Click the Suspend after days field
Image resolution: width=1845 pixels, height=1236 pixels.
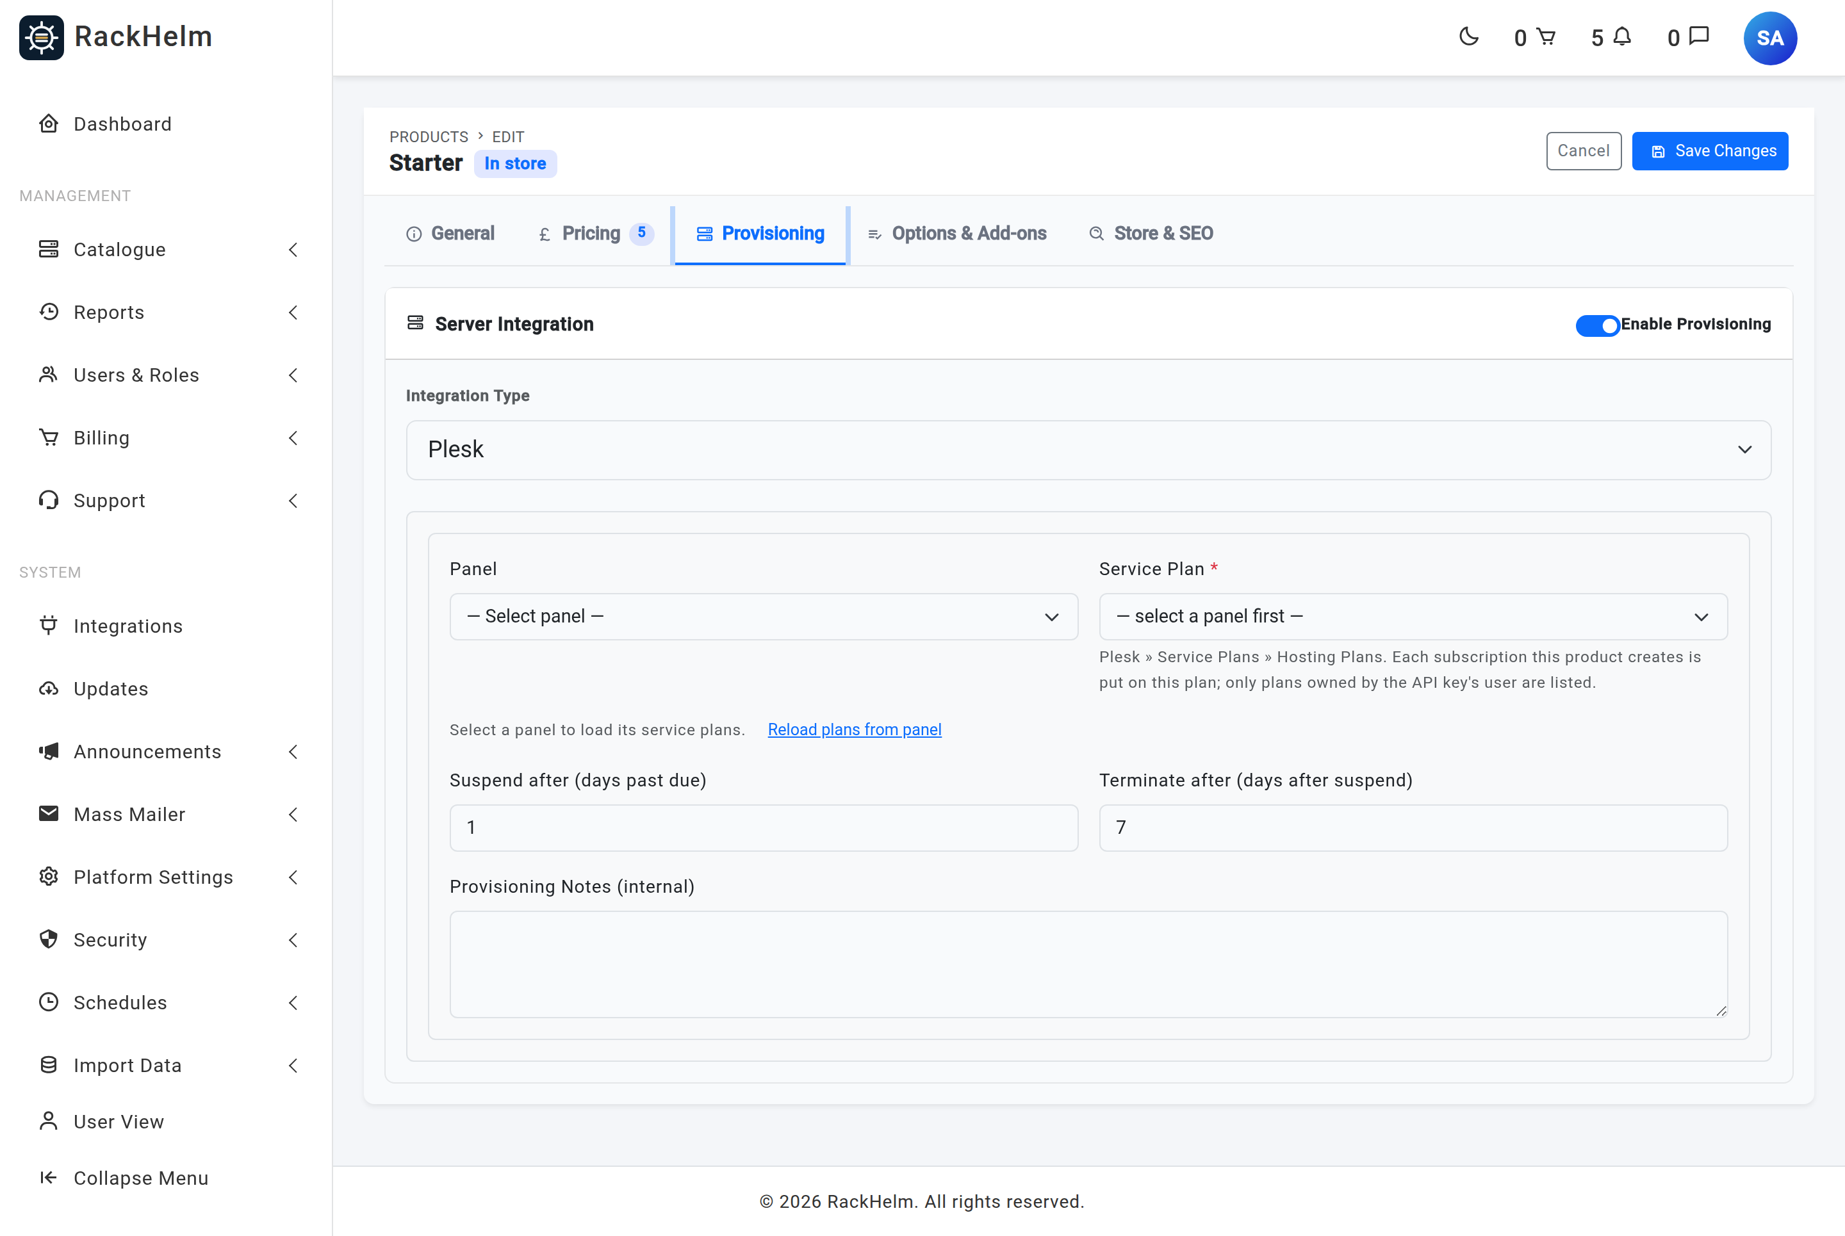click(x=763, y=827)
